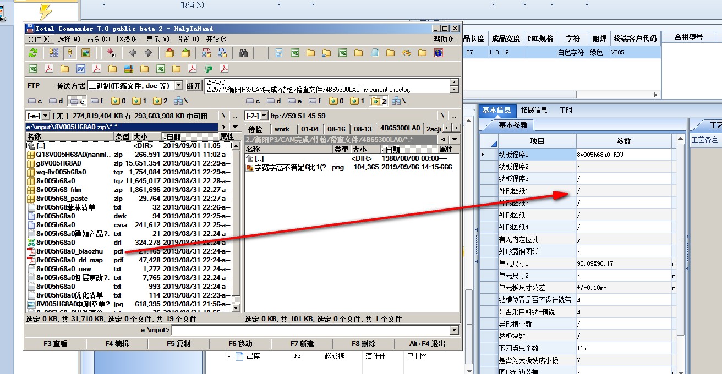Launch the calculator toolbar icon
Image resolution: width=722 pixels, height=374 pixels.
[279, 53]
